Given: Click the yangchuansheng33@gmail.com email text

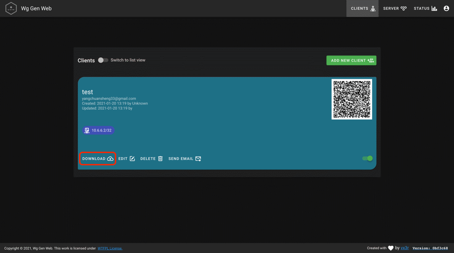Looking at the screenshot, I should tap(109, 99).
